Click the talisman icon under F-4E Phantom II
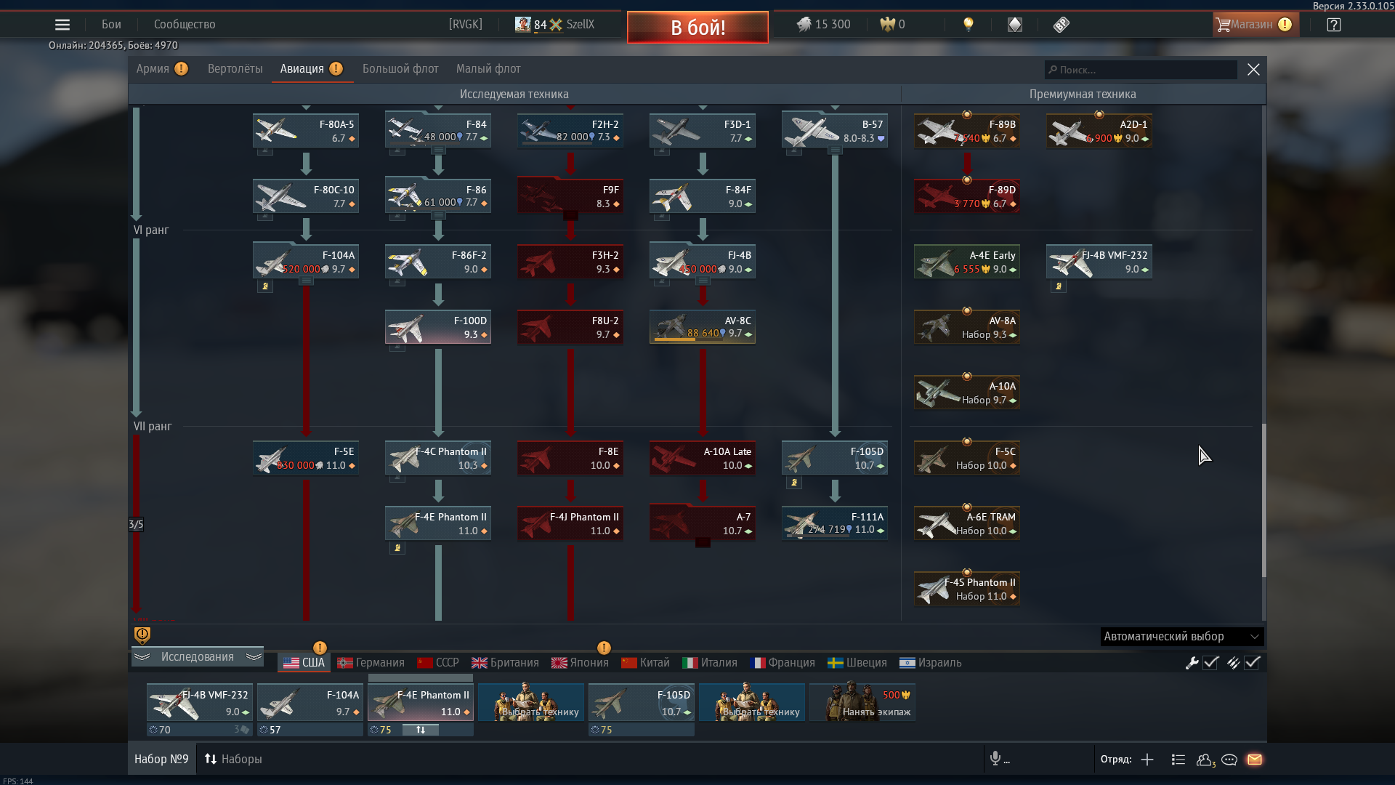1395x785 pixels. pos(397,548)
